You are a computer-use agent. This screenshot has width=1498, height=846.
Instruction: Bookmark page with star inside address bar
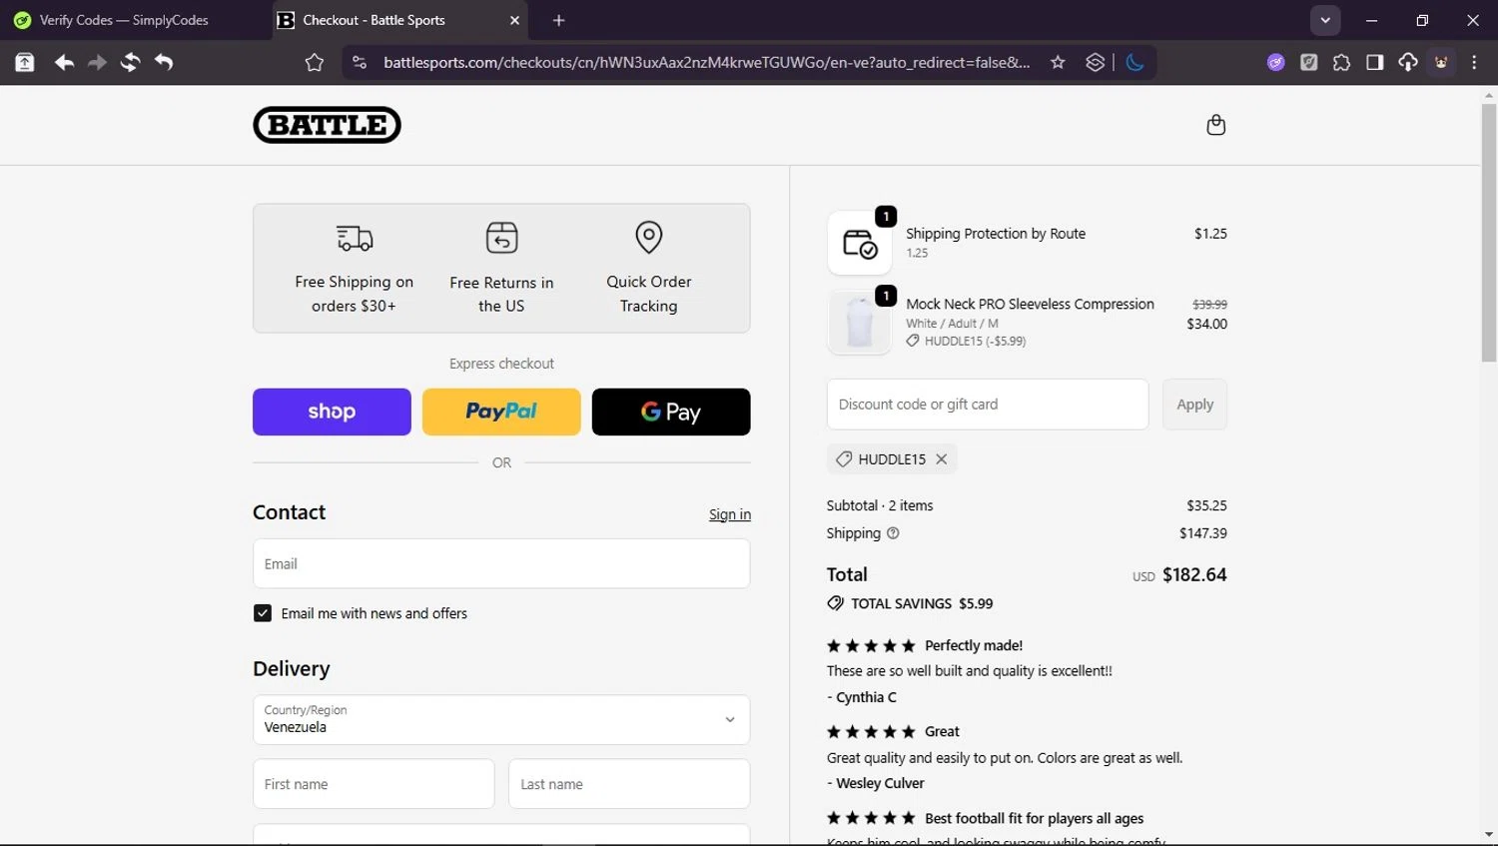(1058, 63)
